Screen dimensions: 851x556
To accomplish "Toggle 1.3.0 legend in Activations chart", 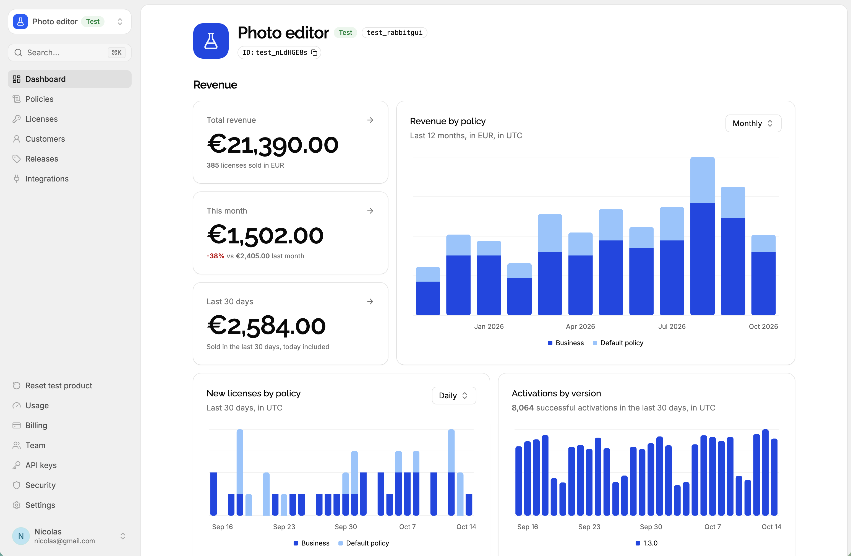I will point(646,543).
